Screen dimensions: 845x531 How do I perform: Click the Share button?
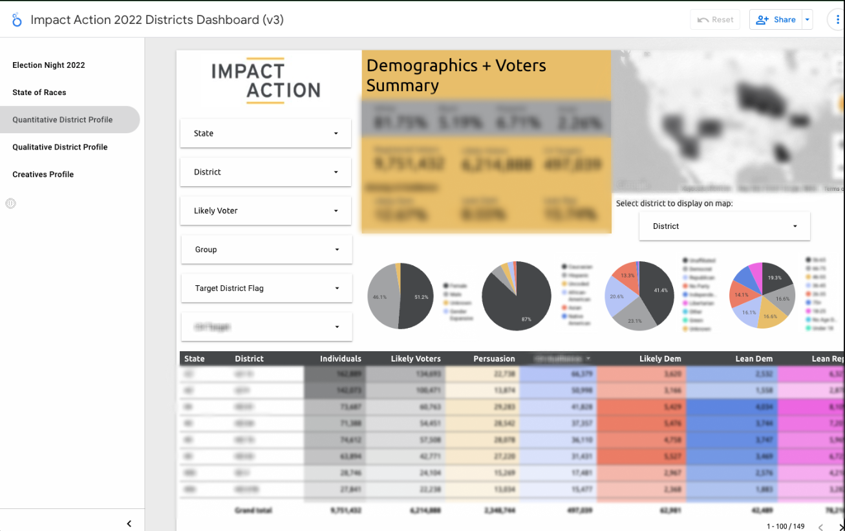[x=778, y=19]
